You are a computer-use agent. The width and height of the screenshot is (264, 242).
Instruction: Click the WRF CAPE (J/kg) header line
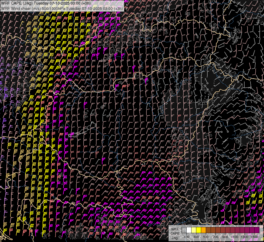(46, 3)
